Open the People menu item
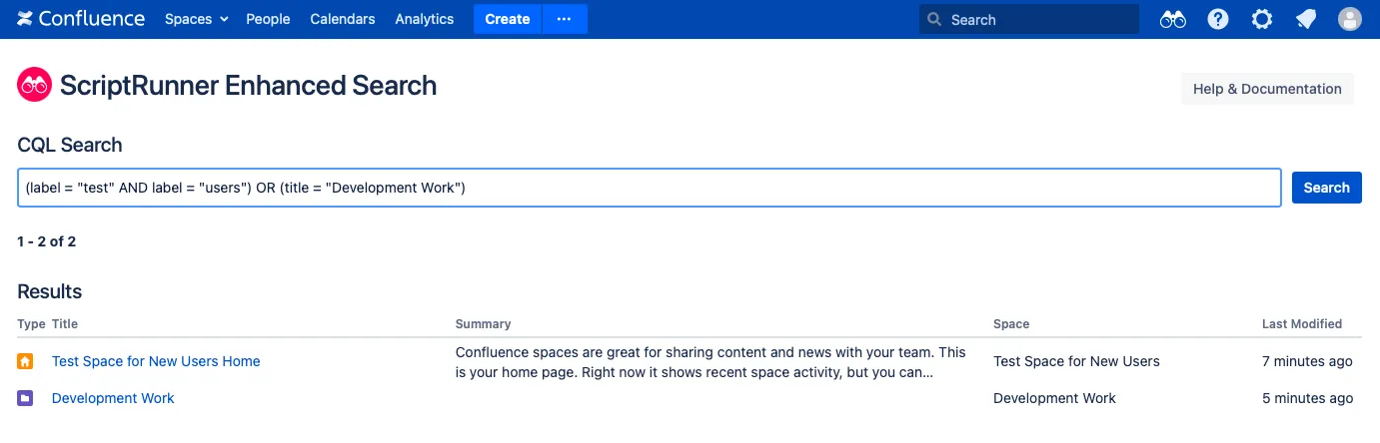The image size is (1380, 443). [268, 19]
